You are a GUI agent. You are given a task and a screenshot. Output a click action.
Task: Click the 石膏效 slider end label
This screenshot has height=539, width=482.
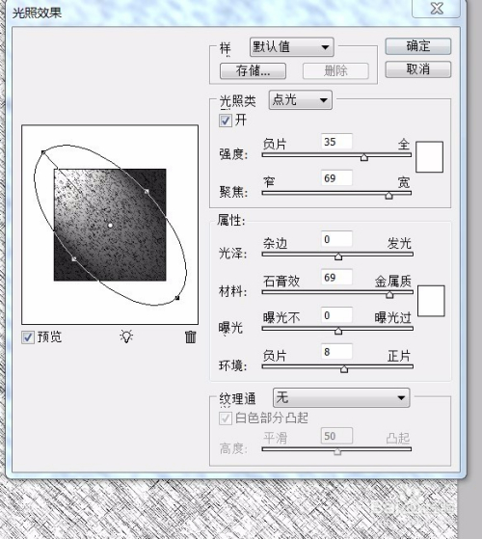click(281, 282)
